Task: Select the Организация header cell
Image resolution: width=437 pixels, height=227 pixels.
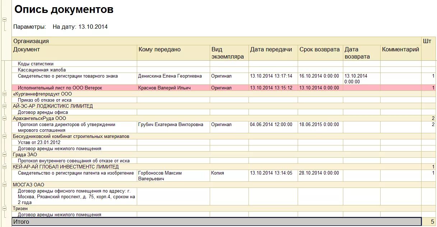Action: pos(217,41)
